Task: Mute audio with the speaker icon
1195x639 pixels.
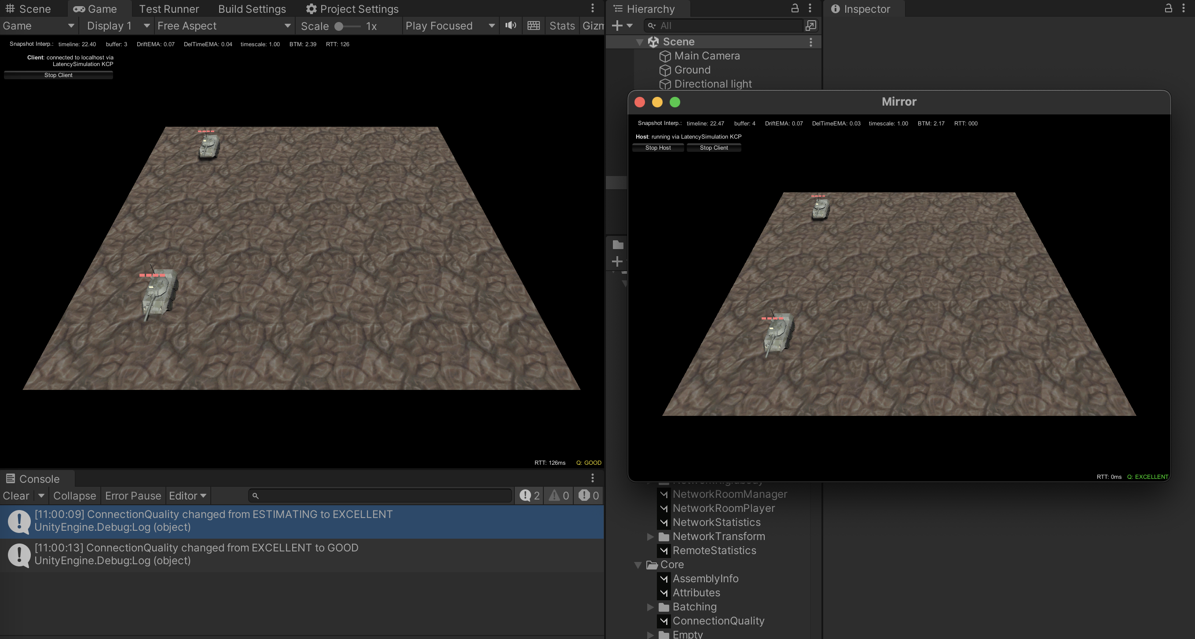Action: point(511,26)
